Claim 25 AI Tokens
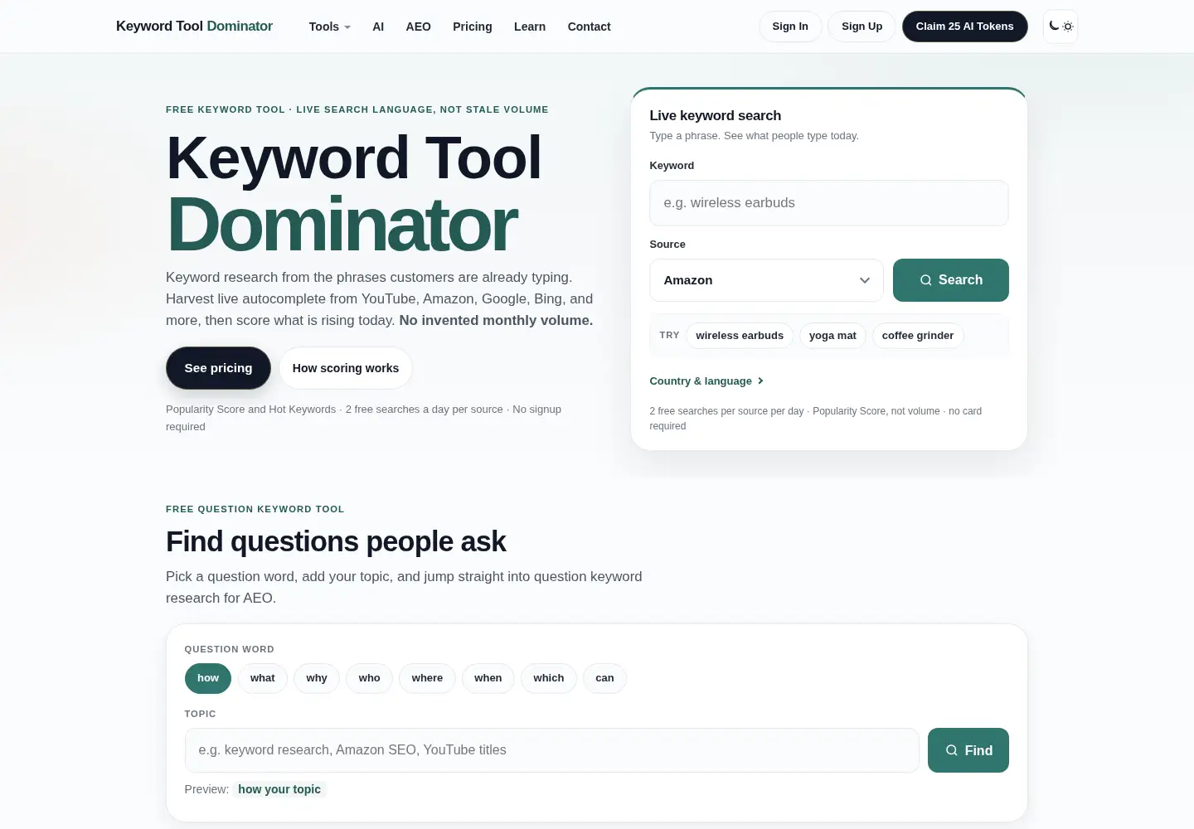Viewport: 1194px width, 829px height. (964, 27)
